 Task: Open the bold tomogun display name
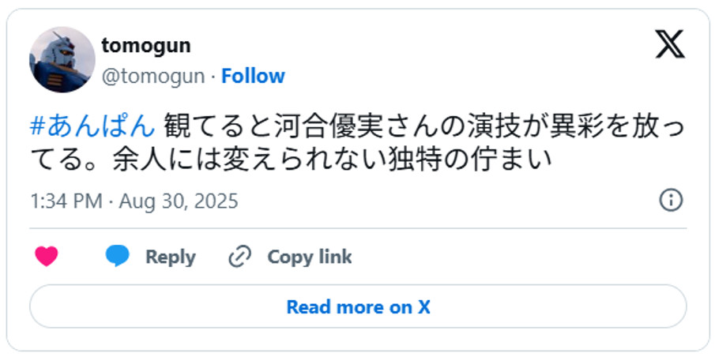click(146, 46)
